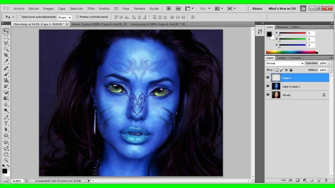Toggle lock position
The width and height of the screenshot is (335, 188).
coord(286,70)
